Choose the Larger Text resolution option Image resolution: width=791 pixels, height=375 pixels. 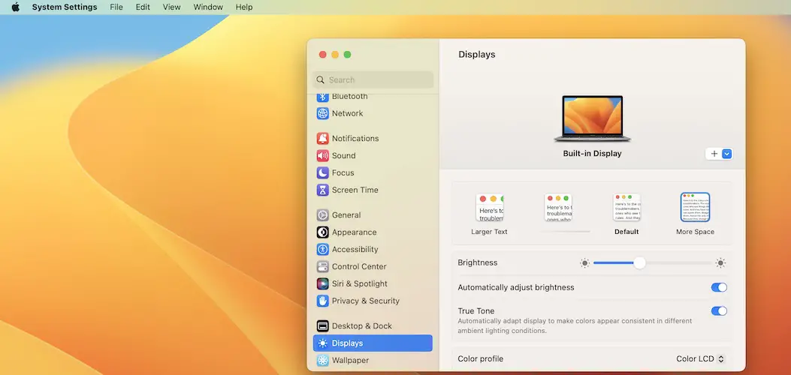pos(489,208)
